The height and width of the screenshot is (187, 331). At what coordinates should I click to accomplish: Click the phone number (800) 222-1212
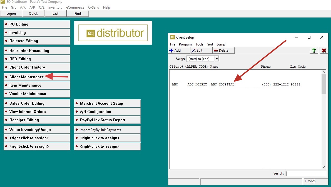275,84
